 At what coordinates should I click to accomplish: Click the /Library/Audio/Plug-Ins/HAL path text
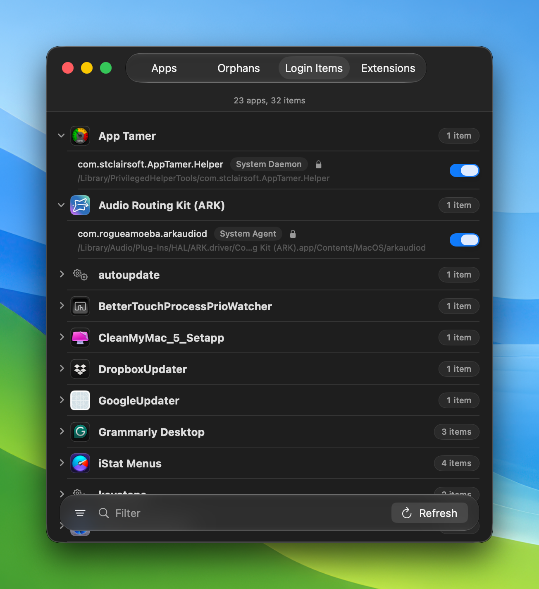pyautogui.click(x=252, y=248)
